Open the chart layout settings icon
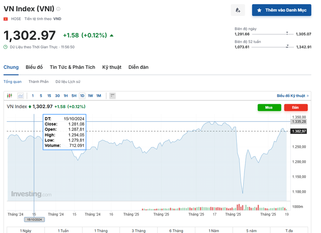The width and height of the screenshot is (321, 233). click(112, 95)
